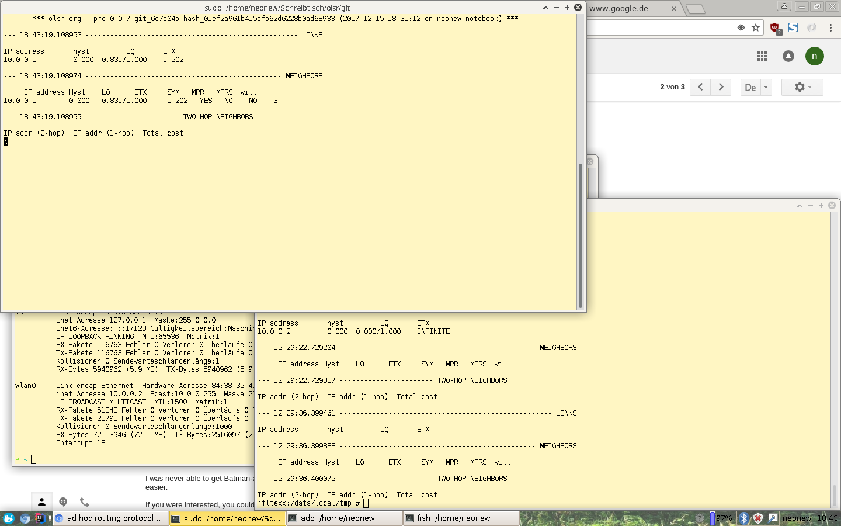Select the Hangouts contacts person tab
This screenshot has height=526, width=841.
41,502
